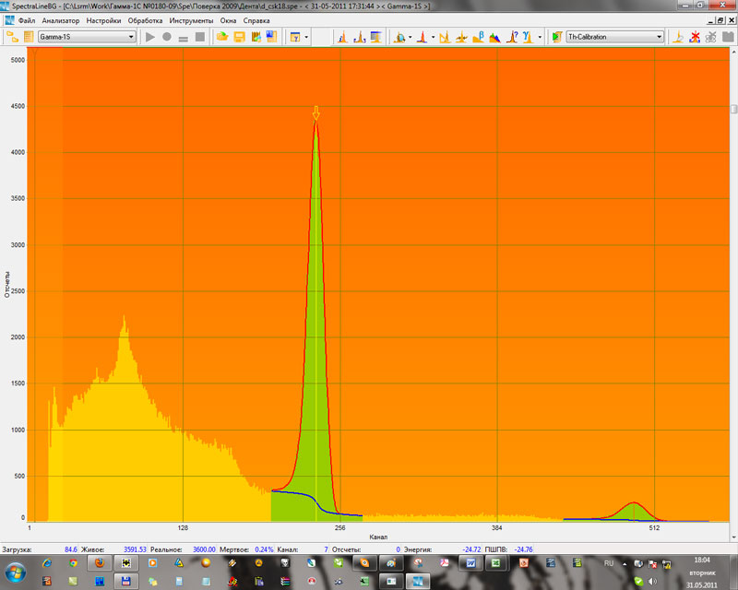Open the Обработка menu
Image resolution: width=738 pixels, height=590 pixels.
pos(145,20)
